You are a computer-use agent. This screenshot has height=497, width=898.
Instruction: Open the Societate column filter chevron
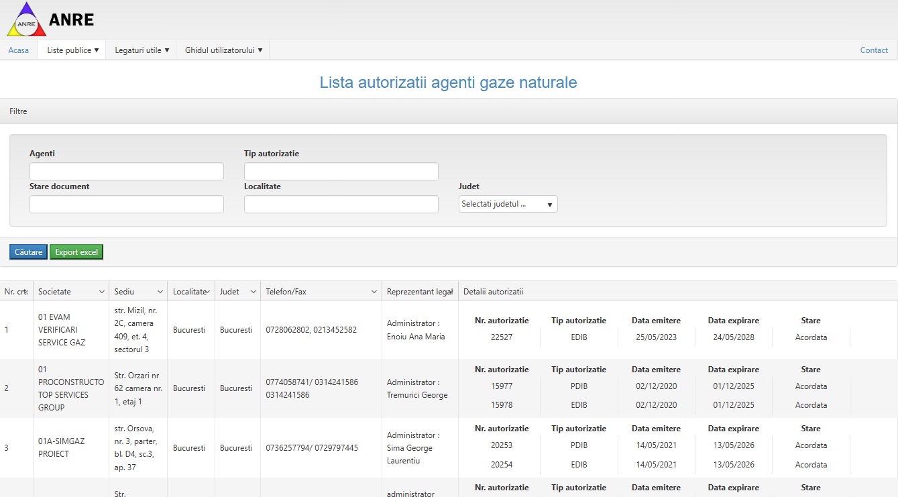(102, 292)
